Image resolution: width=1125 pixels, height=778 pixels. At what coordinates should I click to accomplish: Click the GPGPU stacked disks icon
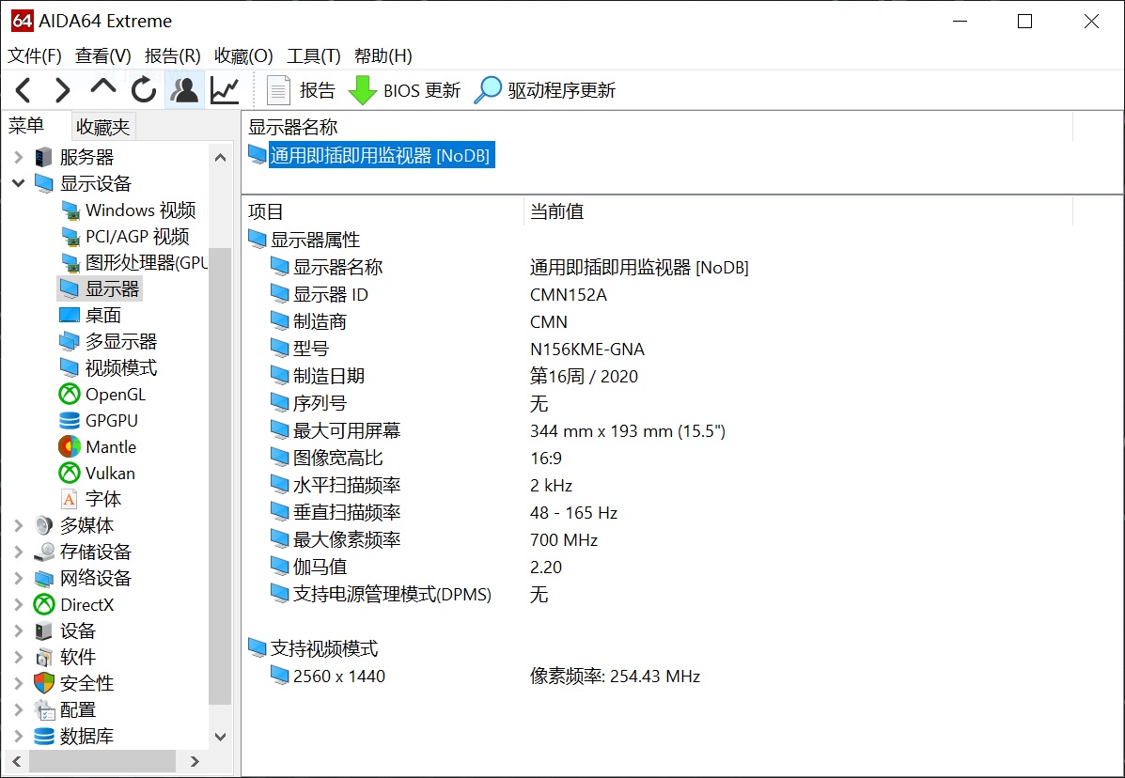[x=70, y=421]
